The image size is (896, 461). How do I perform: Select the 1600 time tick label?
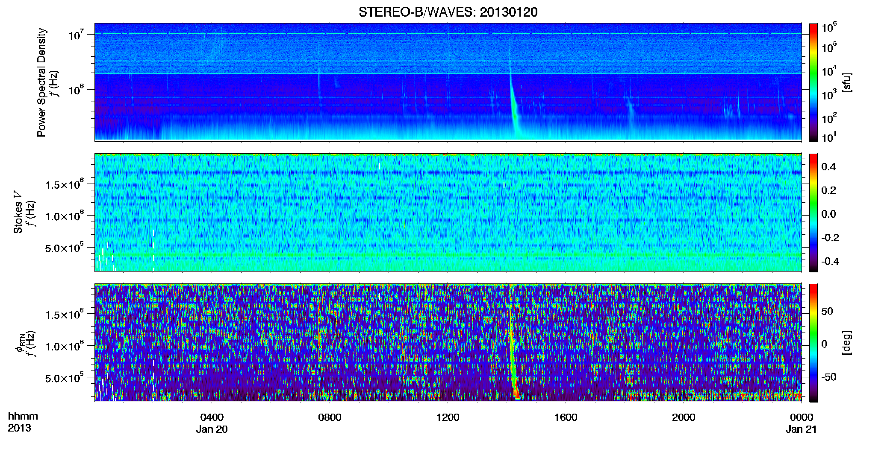[566, 417]
